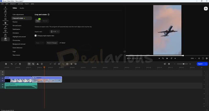Open the Effects sidebar icon
Screen dimensions: 209x111
(5, 27)
